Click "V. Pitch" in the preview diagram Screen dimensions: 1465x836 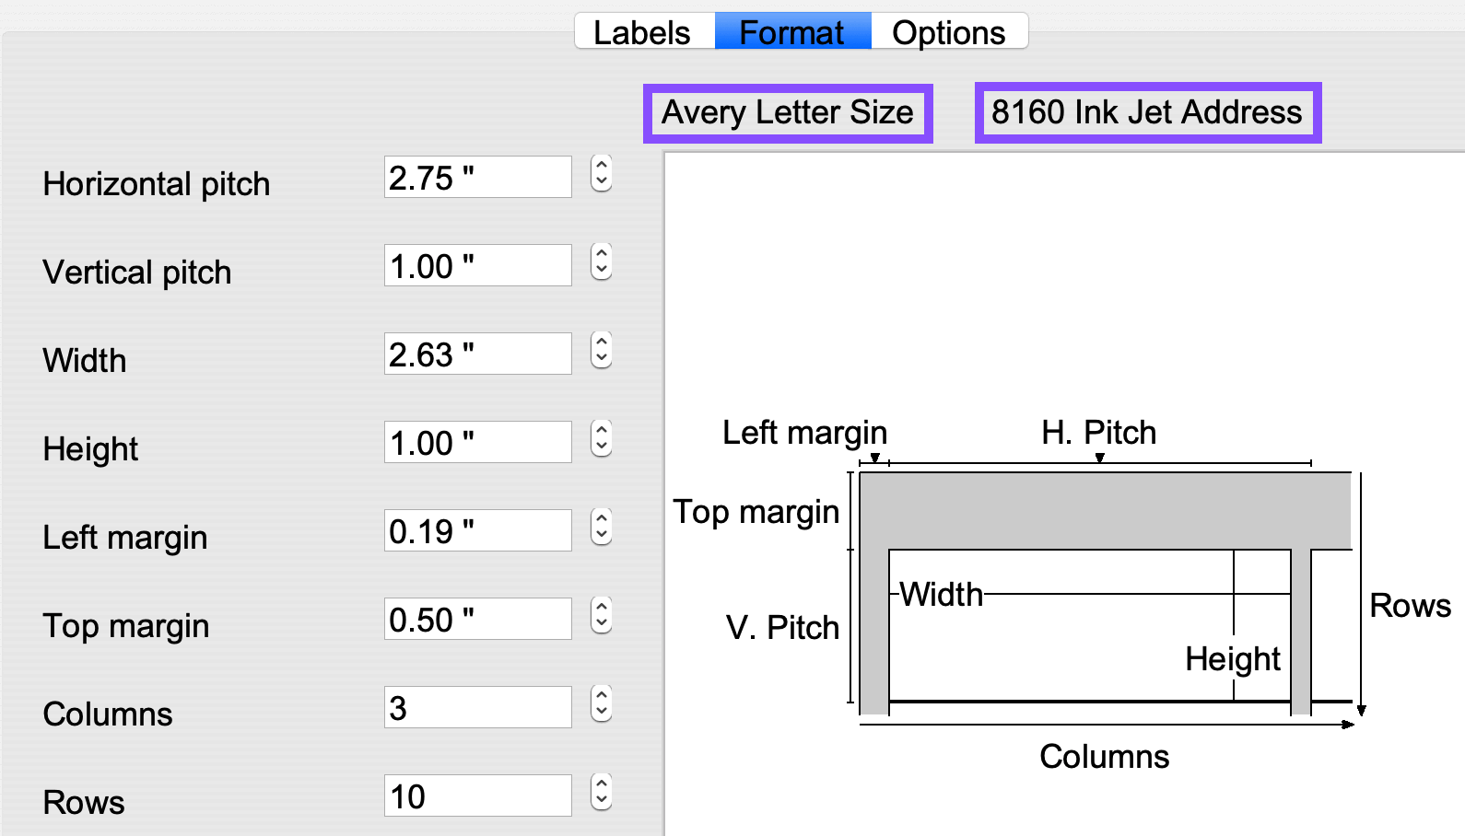783,628
